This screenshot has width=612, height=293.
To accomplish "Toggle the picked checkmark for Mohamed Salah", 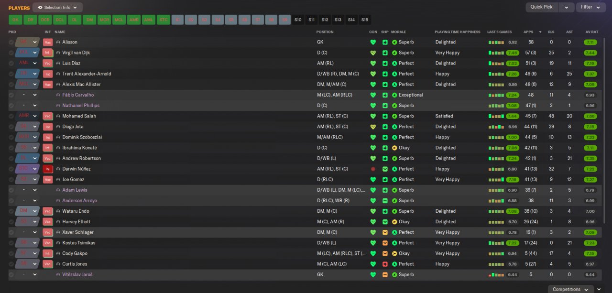I will click(x=11, y=116).
